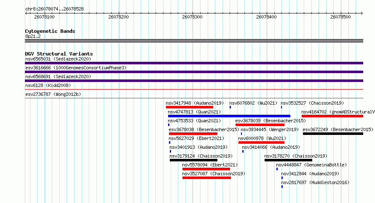Click the 26078200 ruler position label
The height and width of the screenshot is (203, 375).
(x=119, y=17)
